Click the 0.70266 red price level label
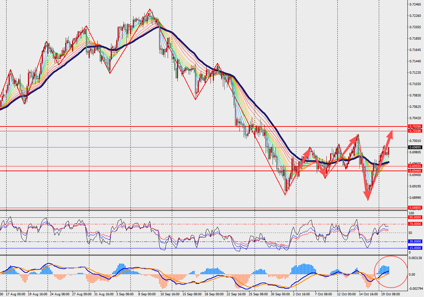424x297 pixels. click(415, 126)
